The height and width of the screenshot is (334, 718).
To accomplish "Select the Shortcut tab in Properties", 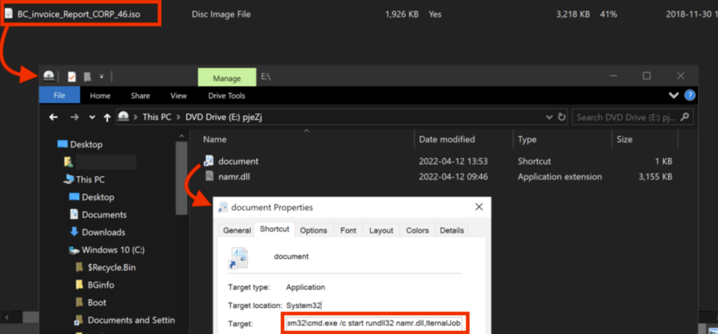I will pyautogui.click(x=275, y=229).
